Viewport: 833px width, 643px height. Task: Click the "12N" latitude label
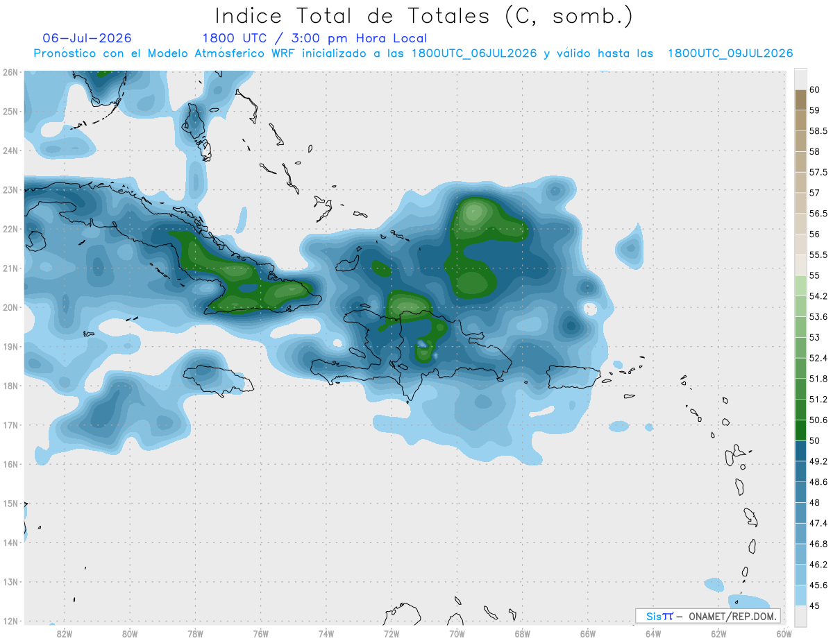10,621
